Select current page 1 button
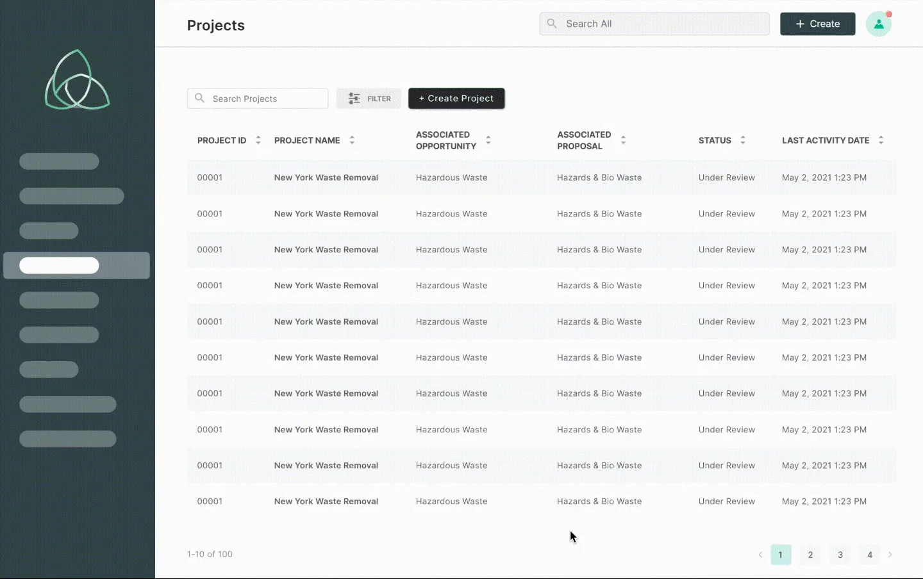 (781, 555)
